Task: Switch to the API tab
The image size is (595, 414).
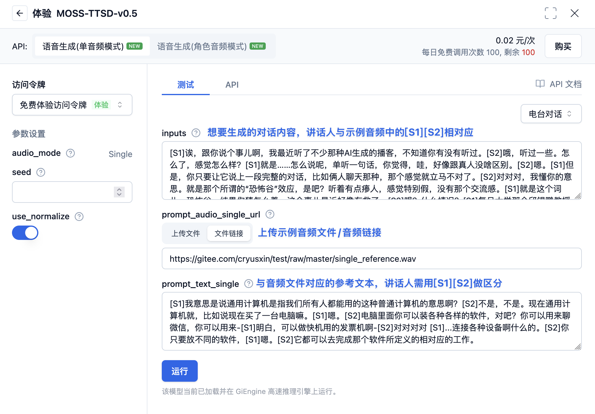Action: coord(232,85)
